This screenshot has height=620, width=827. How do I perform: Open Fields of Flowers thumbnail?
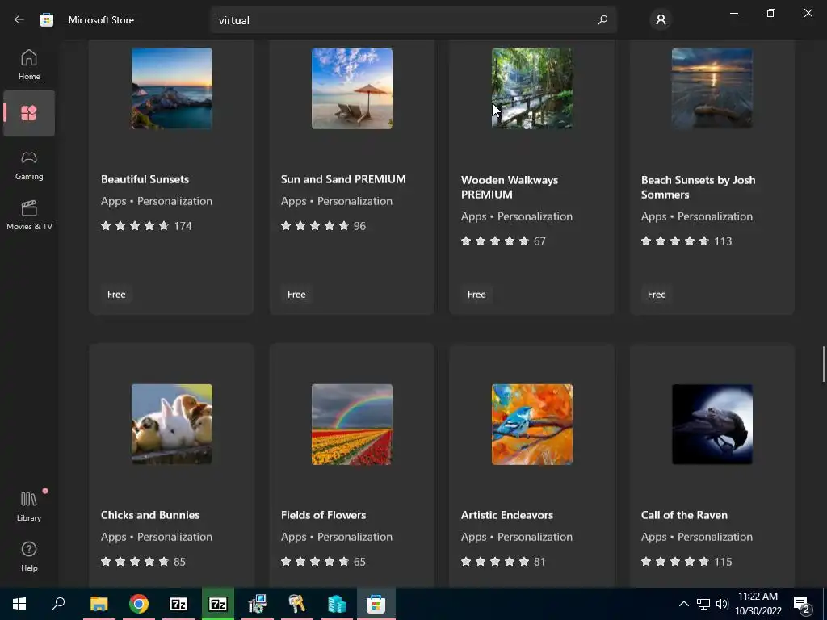(x=352, y=425)
